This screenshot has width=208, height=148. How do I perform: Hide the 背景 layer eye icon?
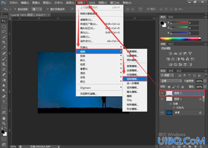[x=162, y=112]
